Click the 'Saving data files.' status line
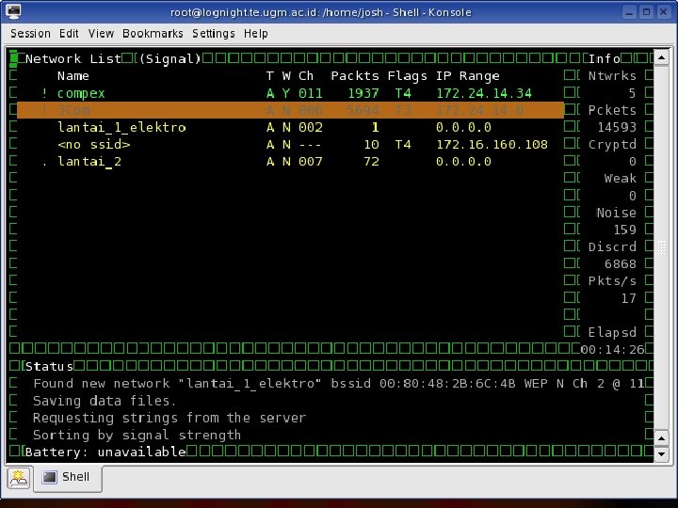Viewport: 678px width, 508px height. (x=105, y=401)
